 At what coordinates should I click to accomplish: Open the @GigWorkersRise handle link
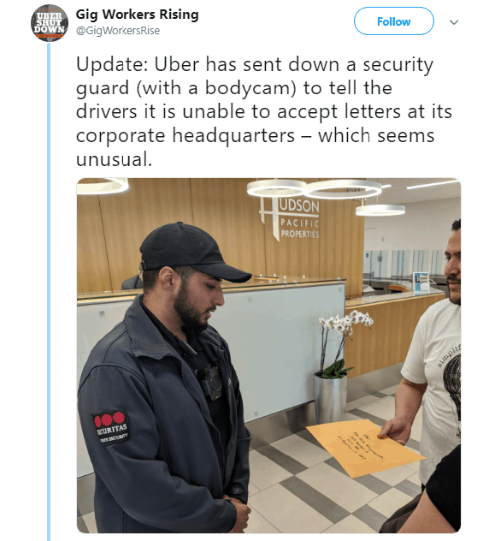click(x=118, y=30)
